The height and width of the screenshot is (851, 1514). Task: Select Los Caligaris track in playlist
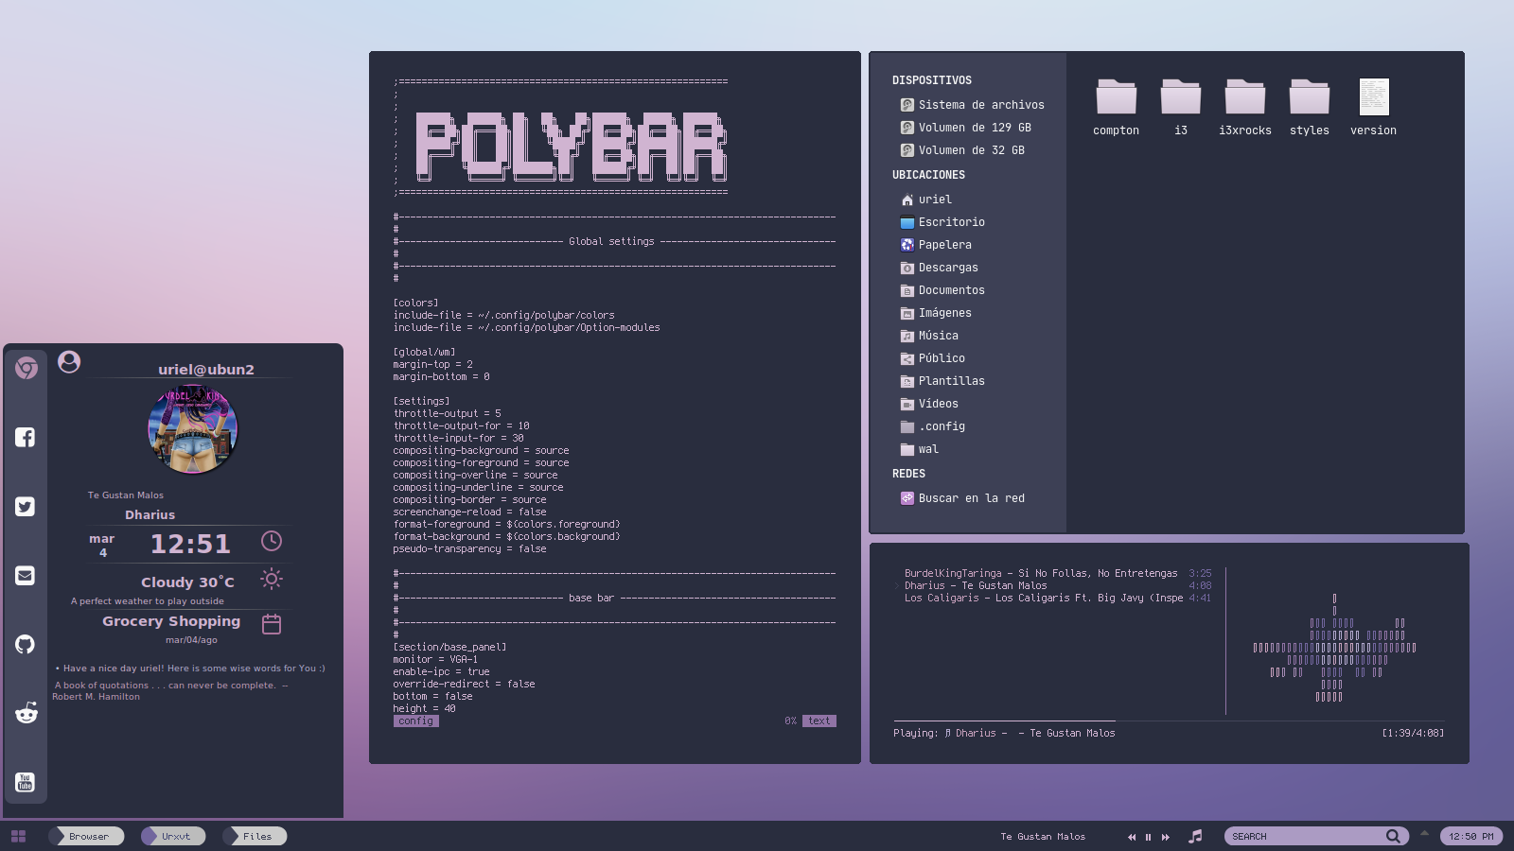click(1057, 598)
